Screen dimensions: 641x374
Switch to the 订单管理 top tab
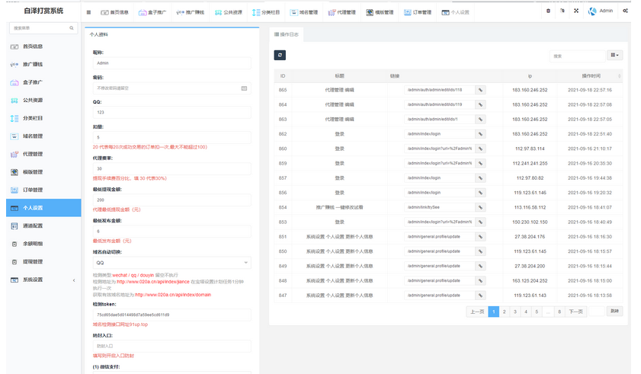(x=418, y=12)
